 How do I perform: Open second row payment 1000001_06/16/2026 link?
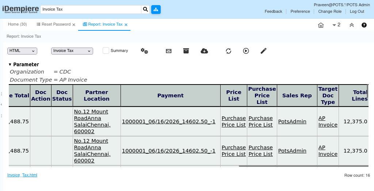169,151
